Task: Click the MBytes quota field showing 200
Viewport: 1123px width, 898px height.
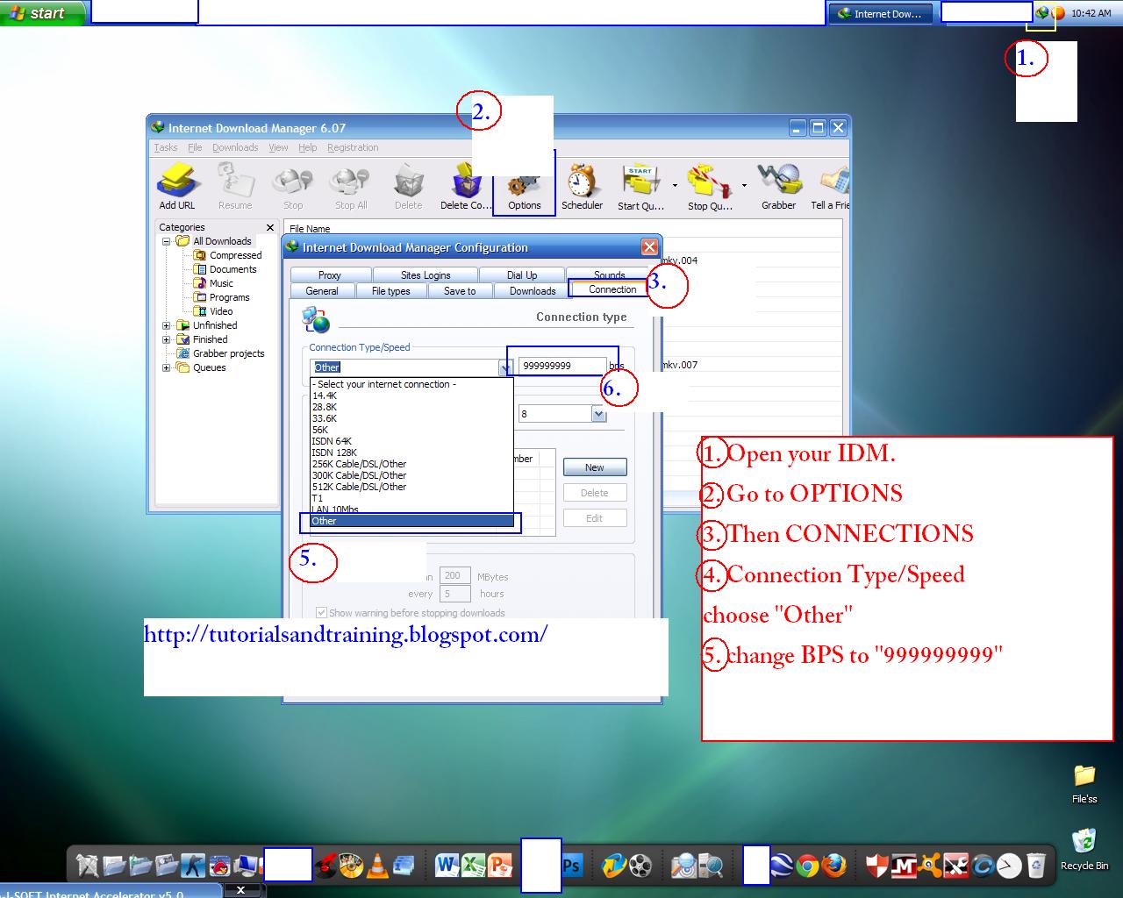Action: click(454, 576)
